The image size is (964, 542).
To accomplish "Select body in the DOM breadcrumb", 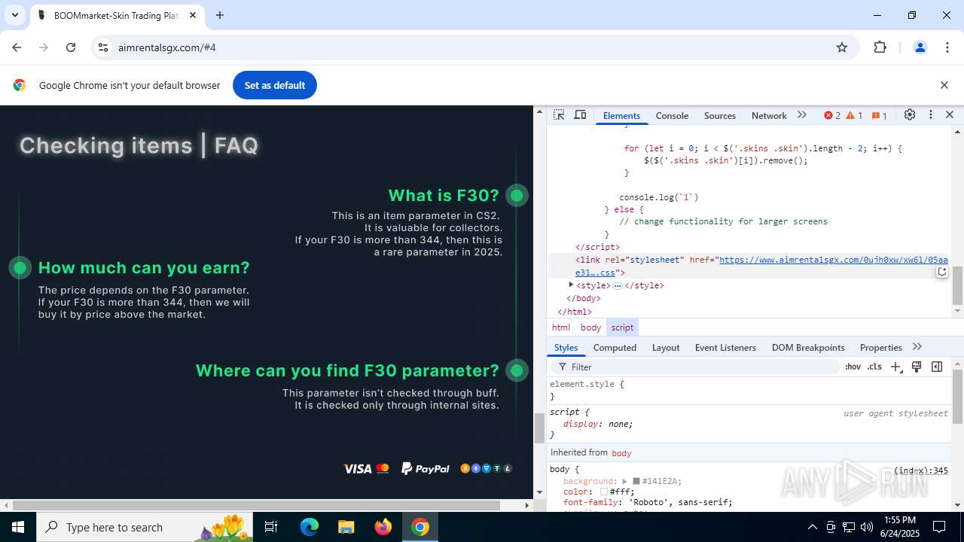I will 590,327.
